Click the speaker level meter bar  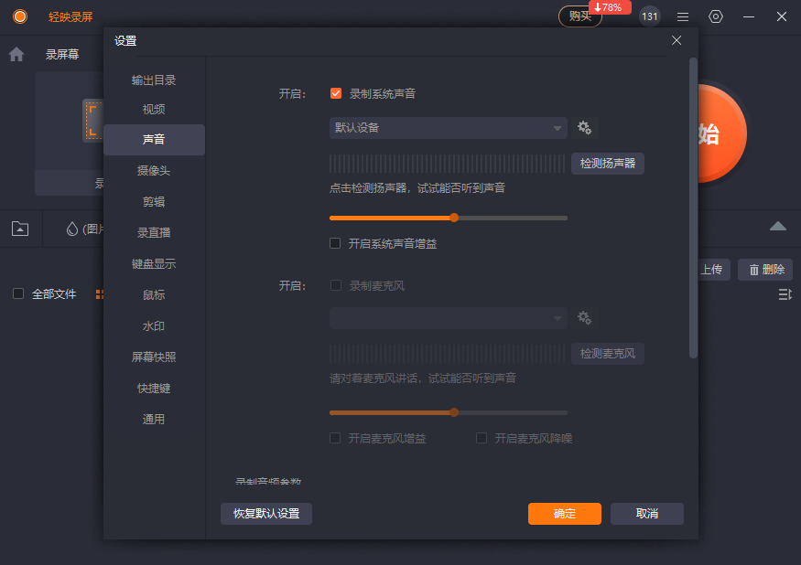(447, 164)
